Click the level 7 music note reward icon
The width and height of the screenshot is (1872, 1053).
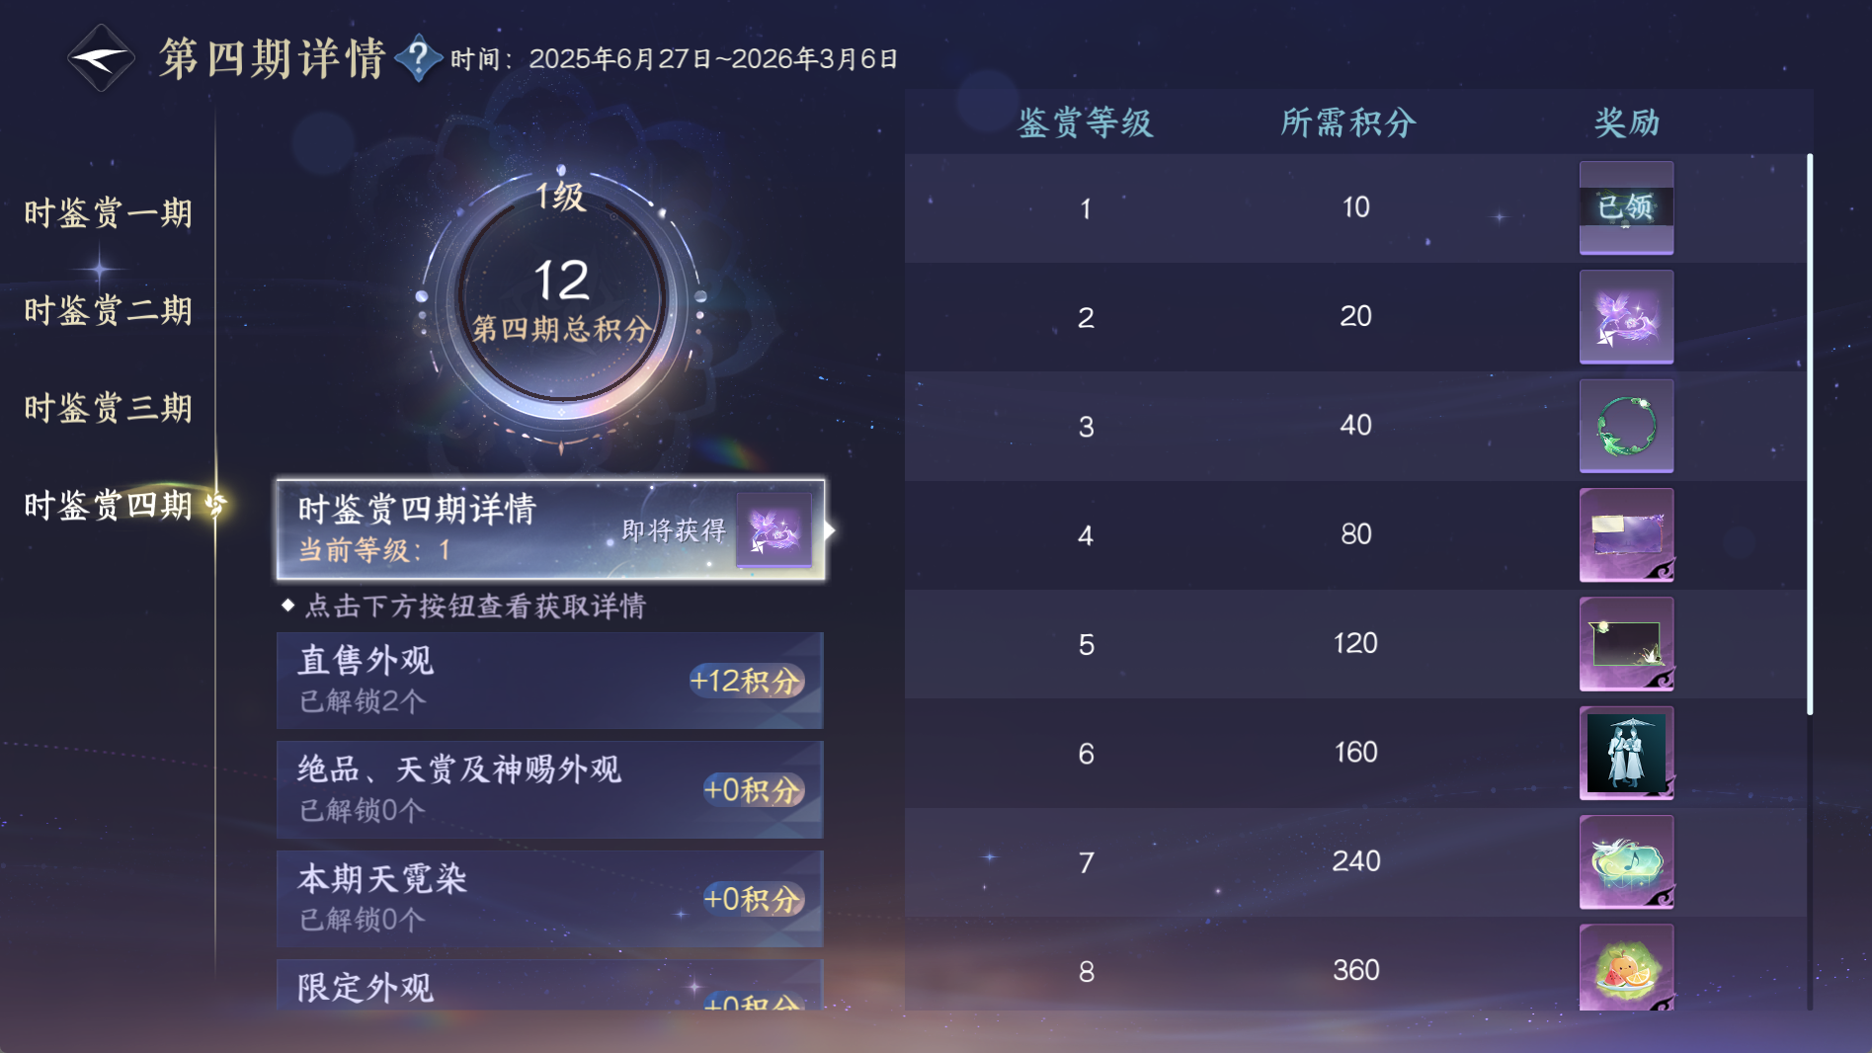(x=1626, y=862)
